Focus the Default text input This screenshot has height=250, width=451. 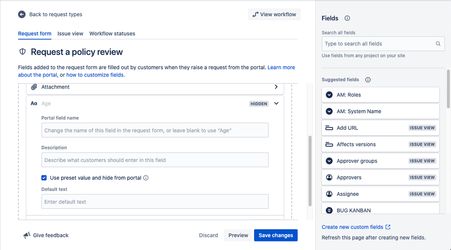point(155,201)
